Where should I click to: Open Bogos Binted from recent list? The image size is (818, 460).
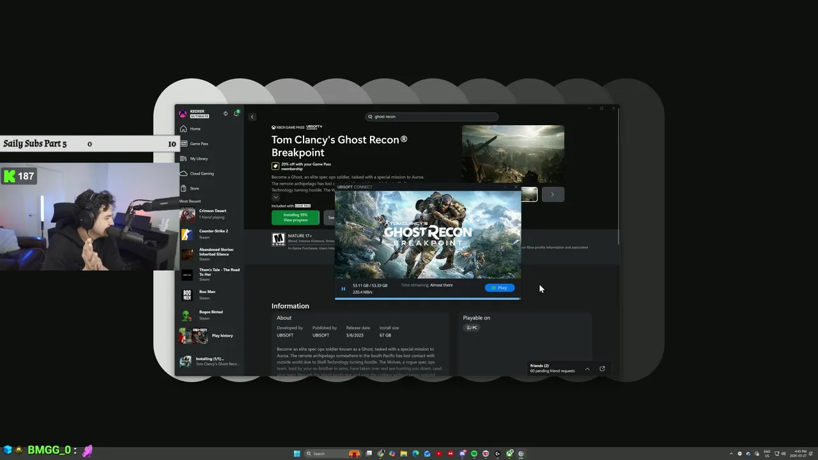211,315
